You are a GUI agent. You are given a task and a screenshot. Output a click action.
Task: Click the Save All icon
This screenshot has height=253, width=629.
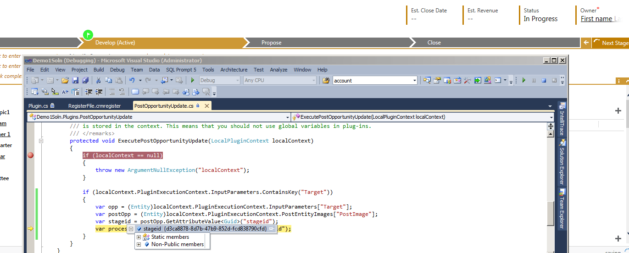[85, 80]
